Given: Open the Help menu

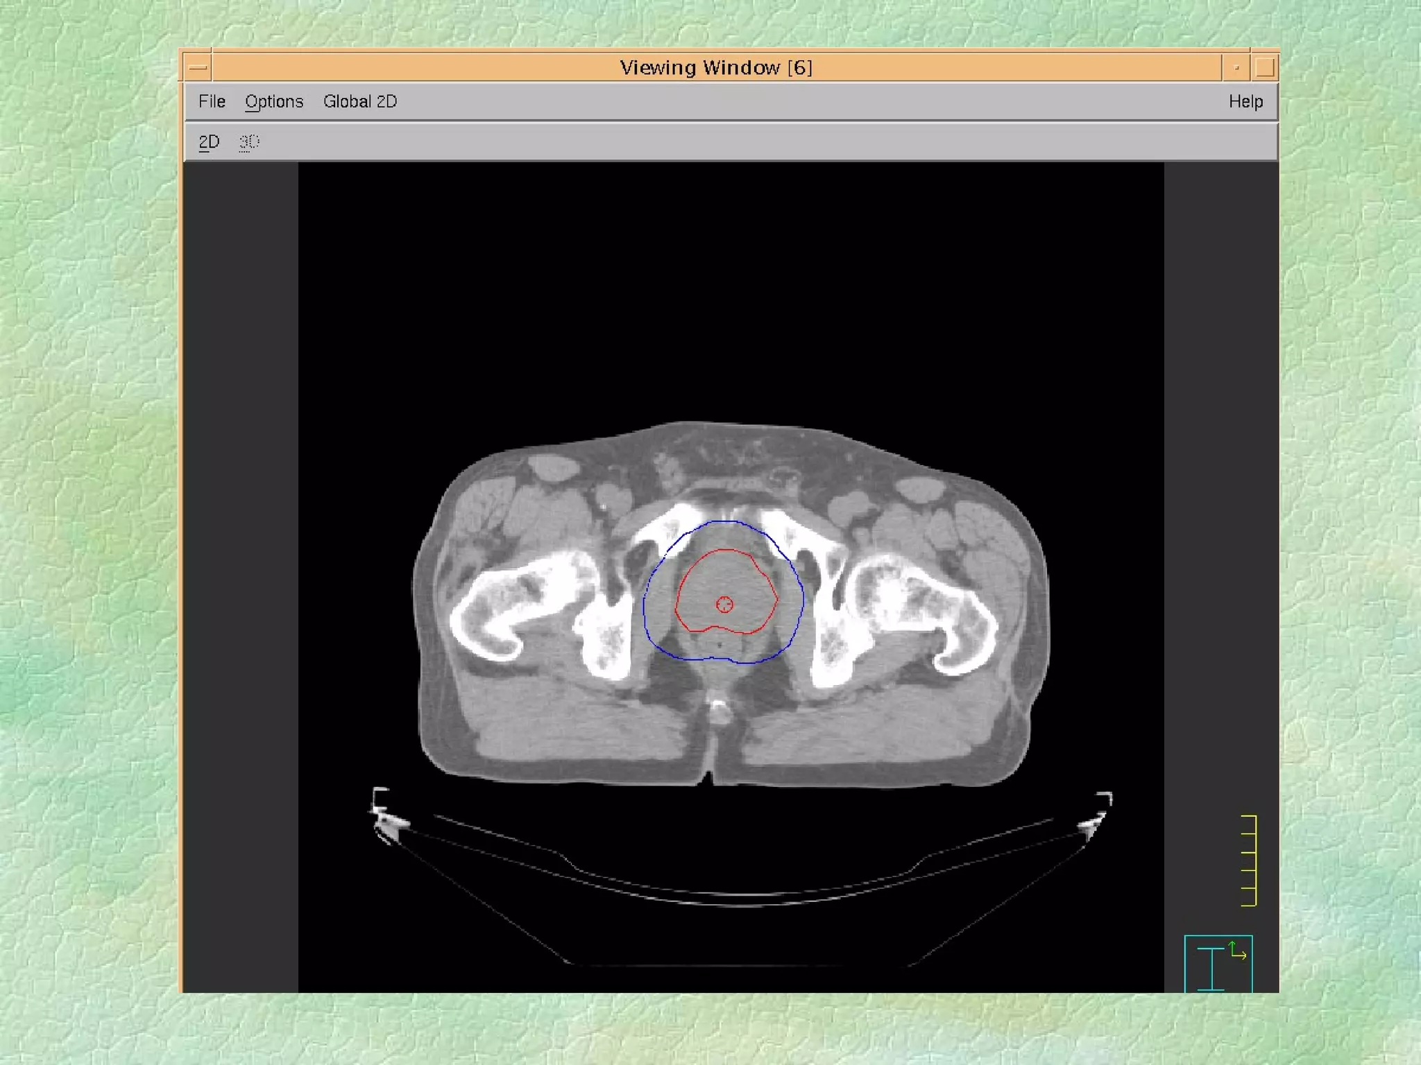Looking at the screenshot, I should click(x=1245, y=101).
